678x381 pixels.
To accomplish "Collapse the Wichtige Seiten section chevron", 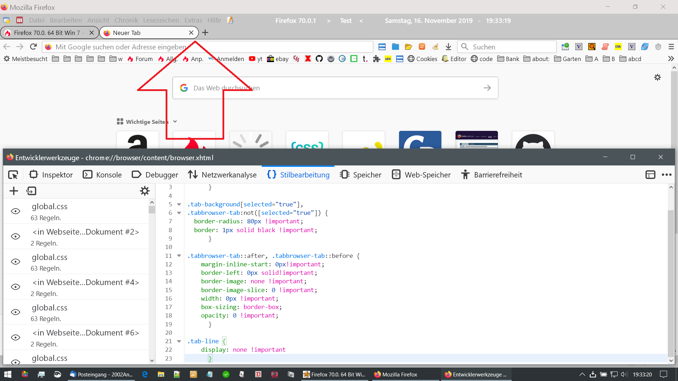I will pos(175,122).
